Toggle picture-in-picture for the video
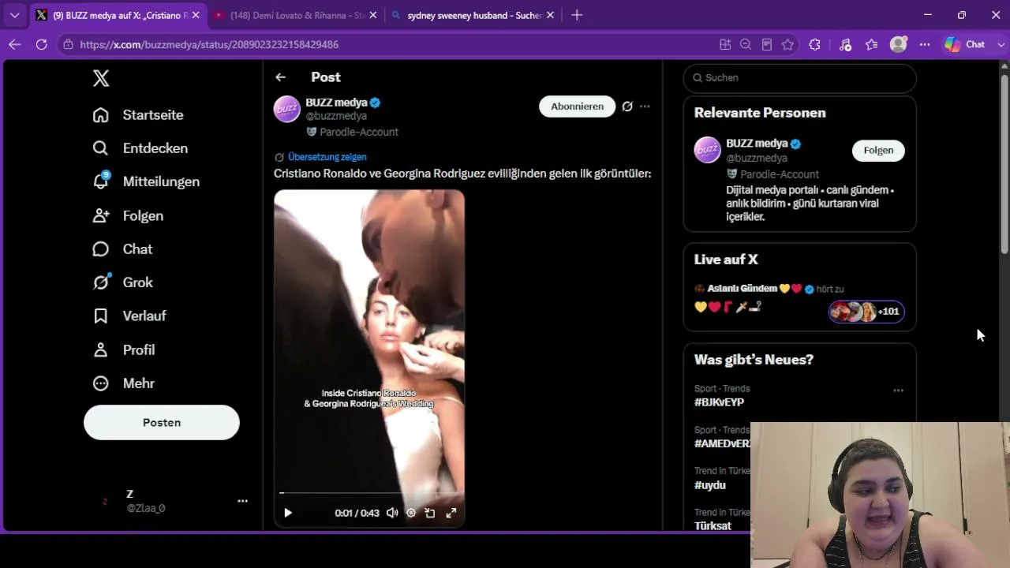 [430, 513]
